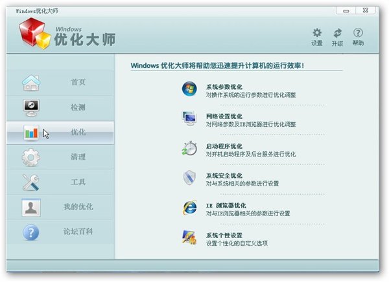The height and width of the screenshot is (282, 389).
Task: Open the 网络设置优化 link
Action: pyautogui.click(x=224, y=116)
